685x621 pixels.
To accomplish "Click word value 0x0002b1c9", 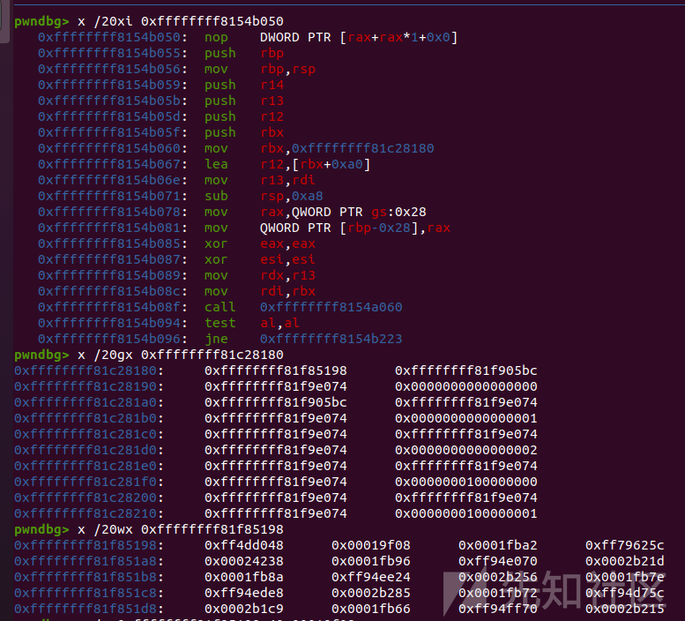I will click(244, 609).
